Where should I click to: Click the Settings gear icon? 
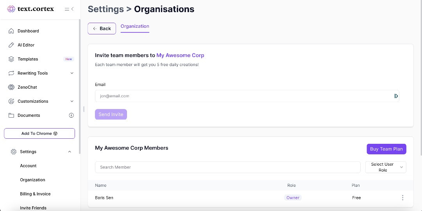point(13,152)
